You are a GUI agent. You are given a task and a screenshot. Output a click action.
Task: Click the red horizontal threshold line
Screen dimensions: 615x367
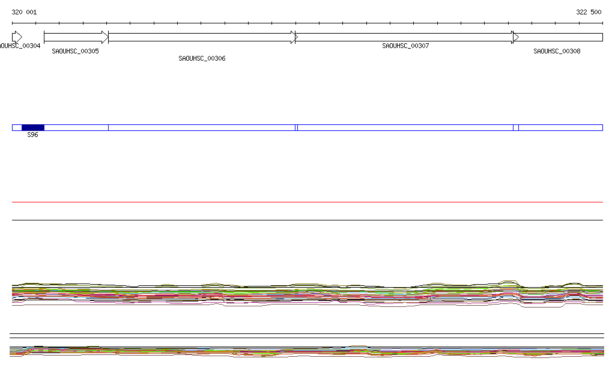click(x=307, y=202)
